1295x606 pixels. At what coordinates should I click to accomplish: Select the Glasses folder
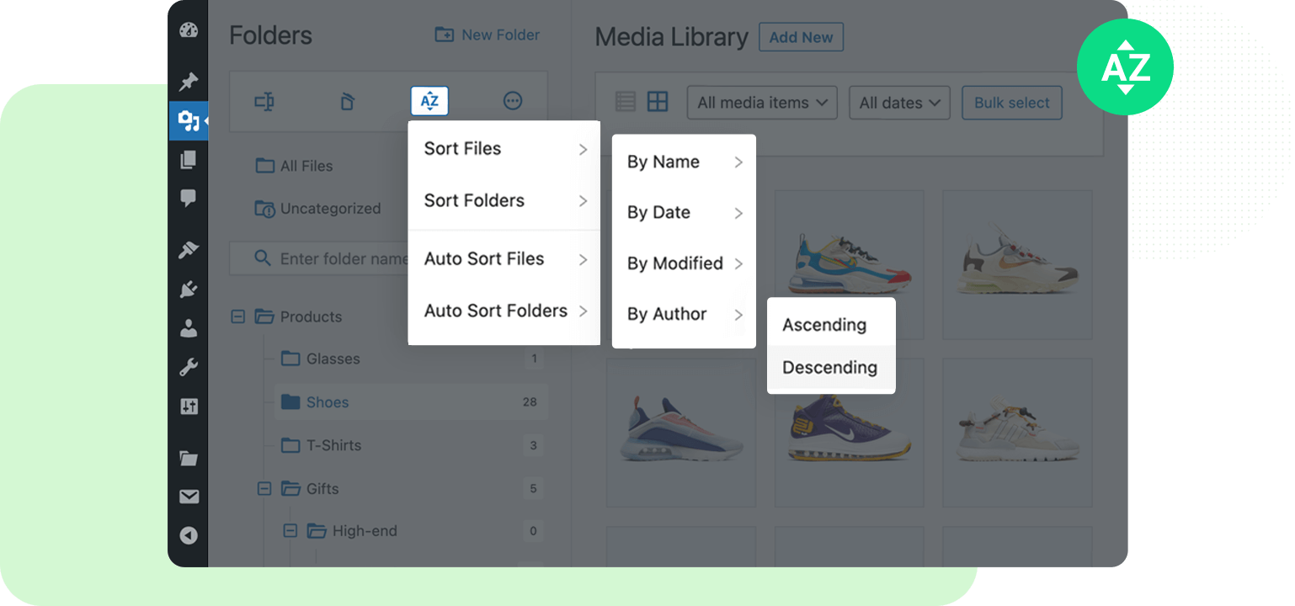(321, 359)
